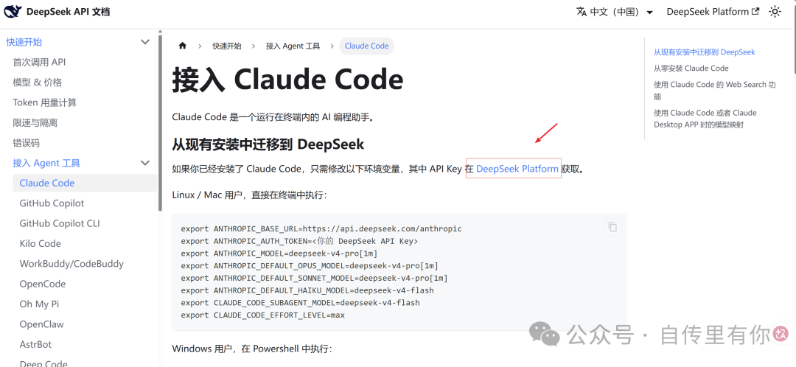The height and width of the screenshot is (367, 796).
Task: Toggle the light/dark mode sun icon
Action: [775, 12]
